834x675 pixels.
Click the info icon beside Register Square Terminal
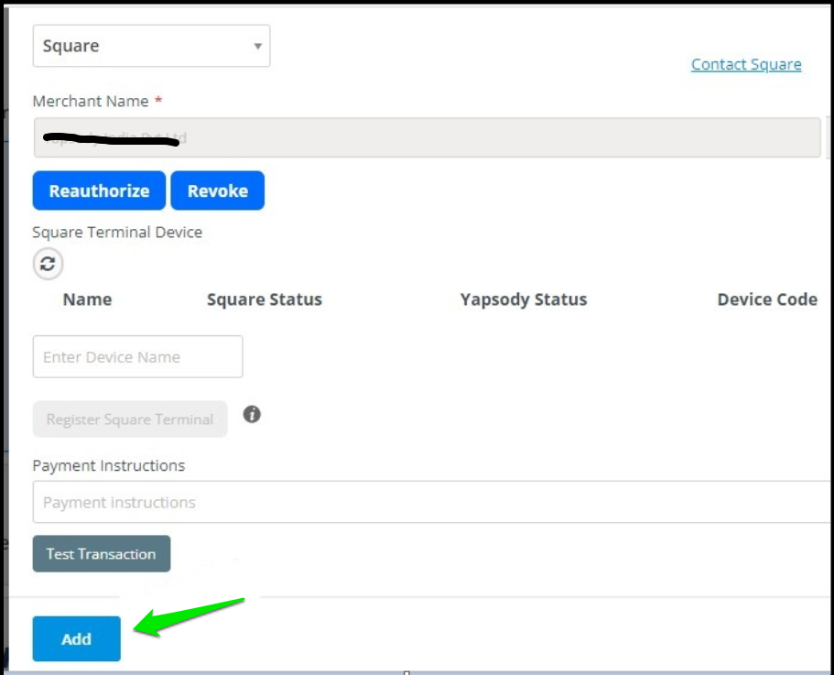(254, 415)
